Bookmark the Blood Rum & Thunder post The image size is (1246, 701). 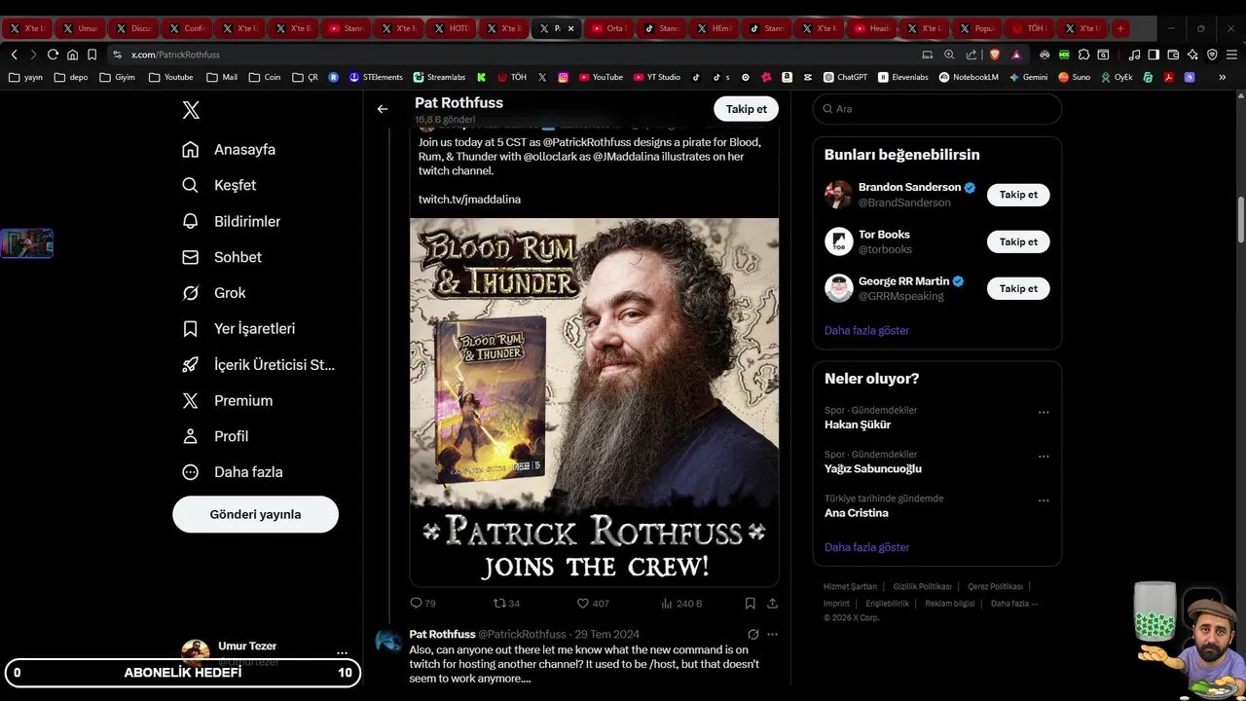(750, 604)
